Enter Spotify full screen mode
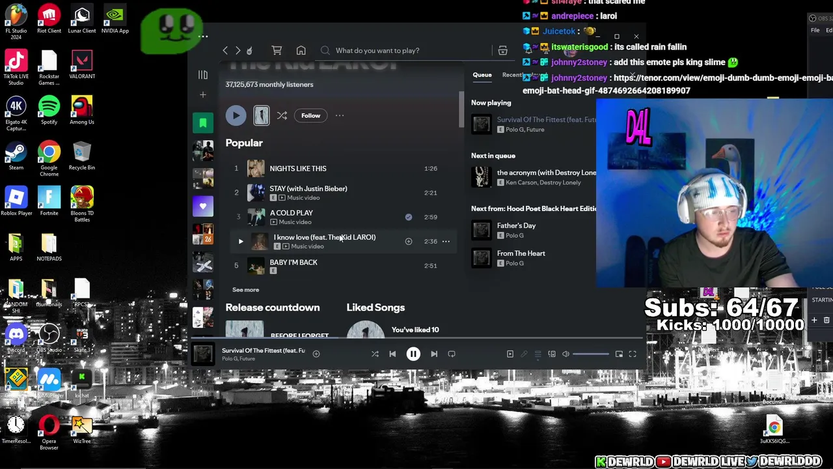Viewport: 833px width, 469px height. [x=633, y=354]
